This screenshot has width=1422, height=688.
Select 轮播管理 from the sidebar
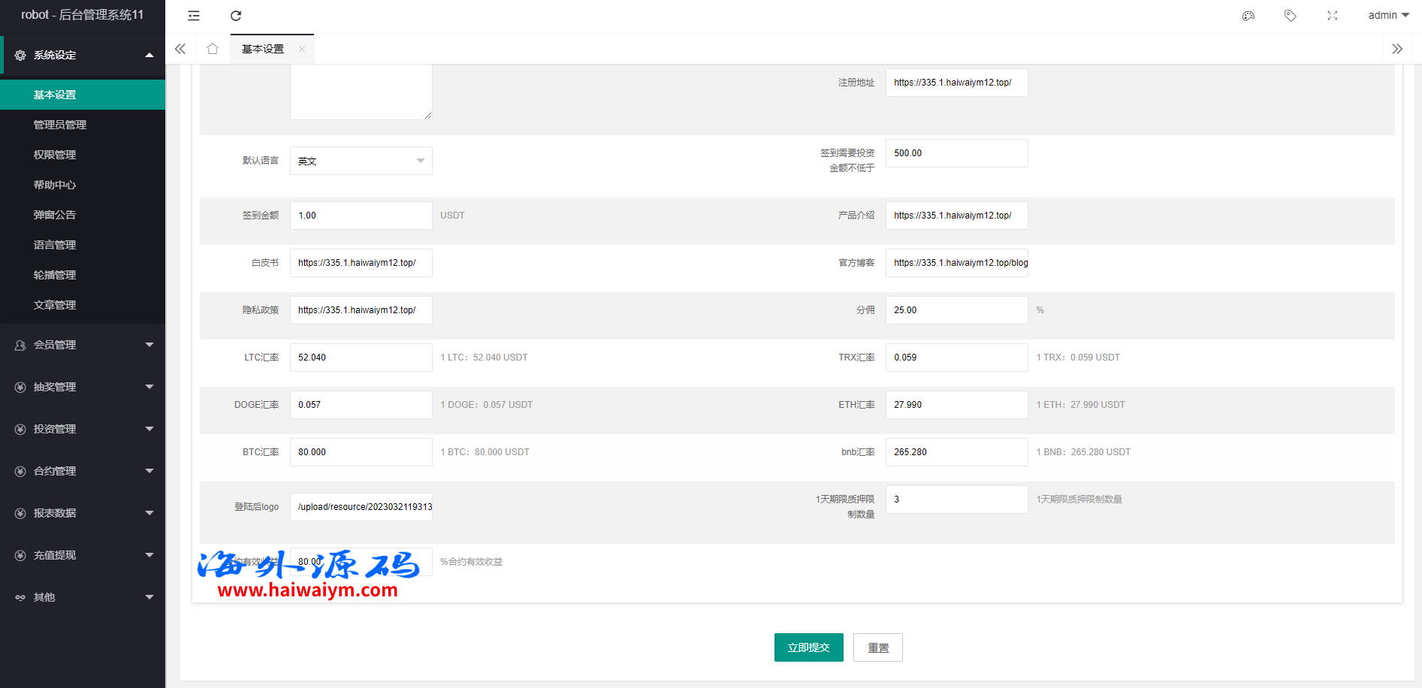coord(55,275)
